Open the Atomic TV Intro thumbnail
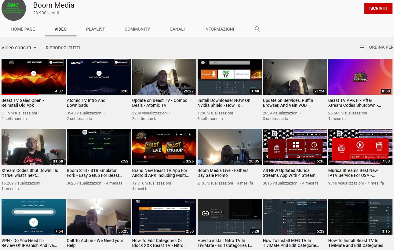This screenshot has height=250, width=394. [x=99, y=77]
